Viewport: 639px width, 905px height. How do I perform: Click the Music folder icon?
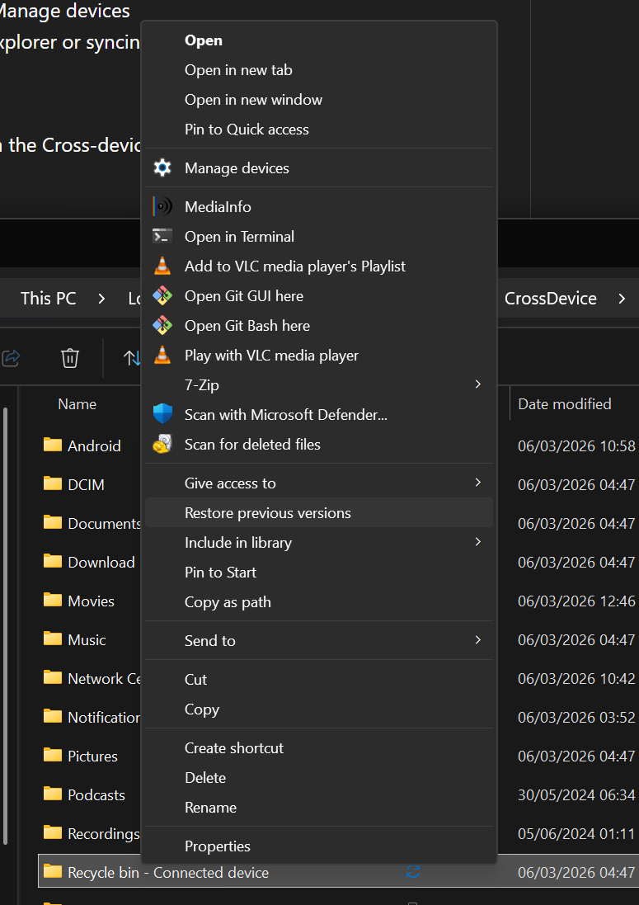click(x=53, y=639)
